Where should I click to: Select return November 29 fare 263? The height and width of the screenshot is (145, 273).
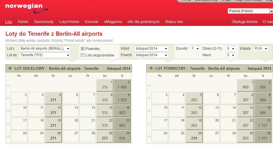[x=245, y=136]
